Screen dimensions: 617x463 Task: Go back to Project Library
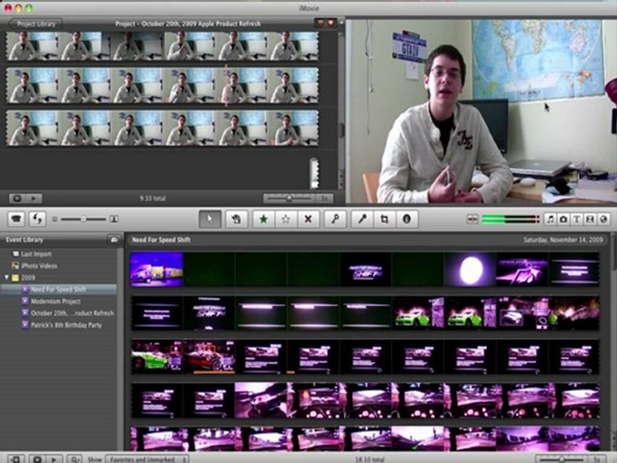(x=35, y=24)
